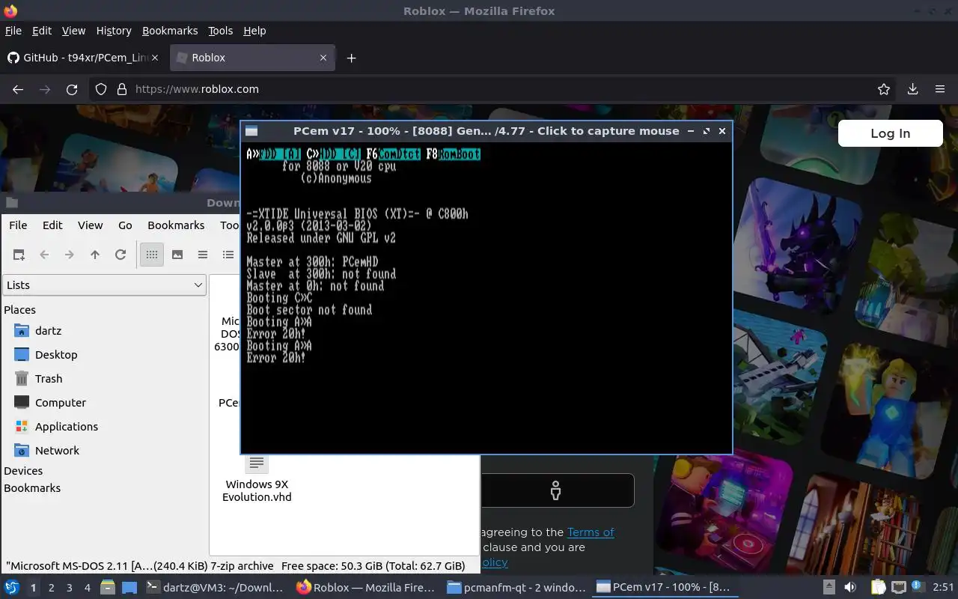Switch file manager to compact list view
Image resolution: width=958 pixels, height=599 pixels.
203,255
